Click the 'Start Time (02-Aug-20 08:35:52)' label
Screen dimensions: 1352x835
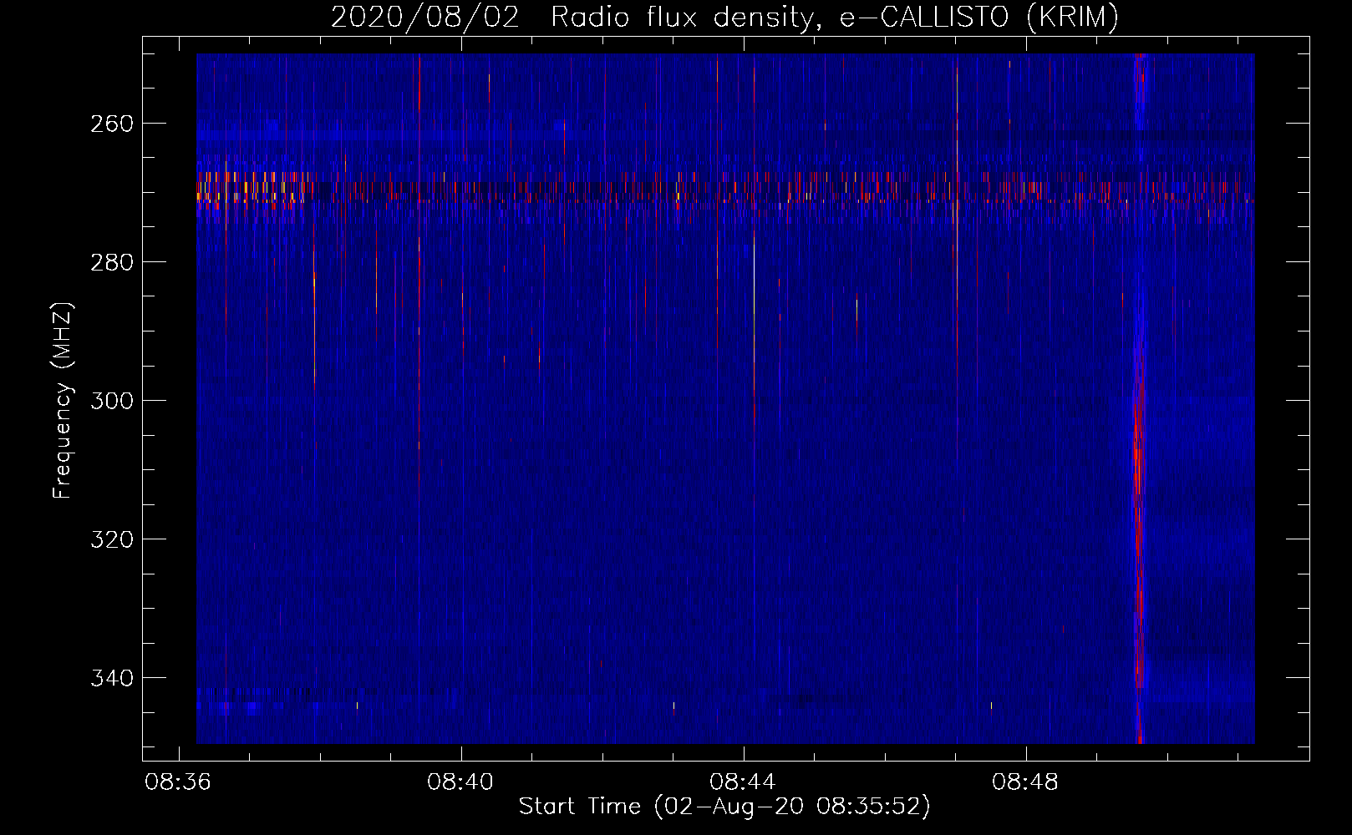point(724,807)
